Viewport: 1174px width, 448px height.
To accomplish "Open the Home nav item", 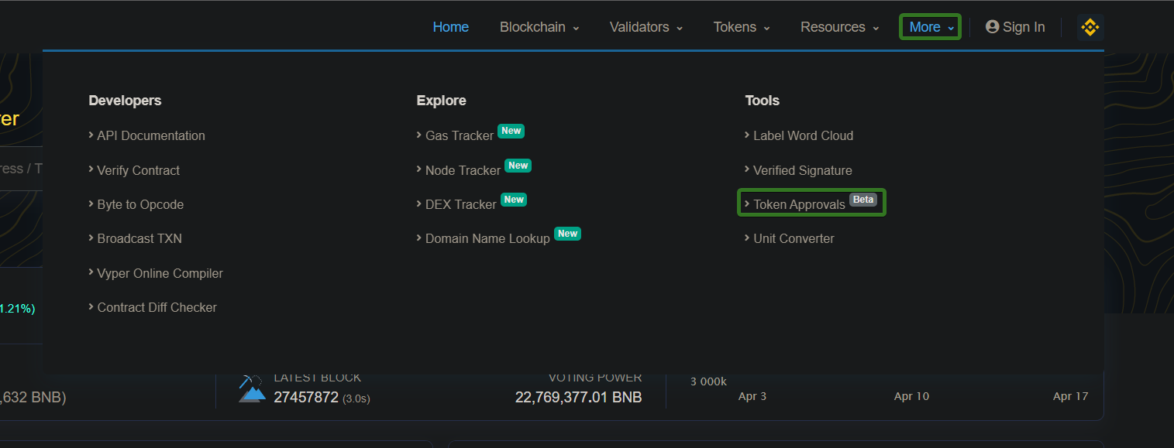I will coord(451,27).
